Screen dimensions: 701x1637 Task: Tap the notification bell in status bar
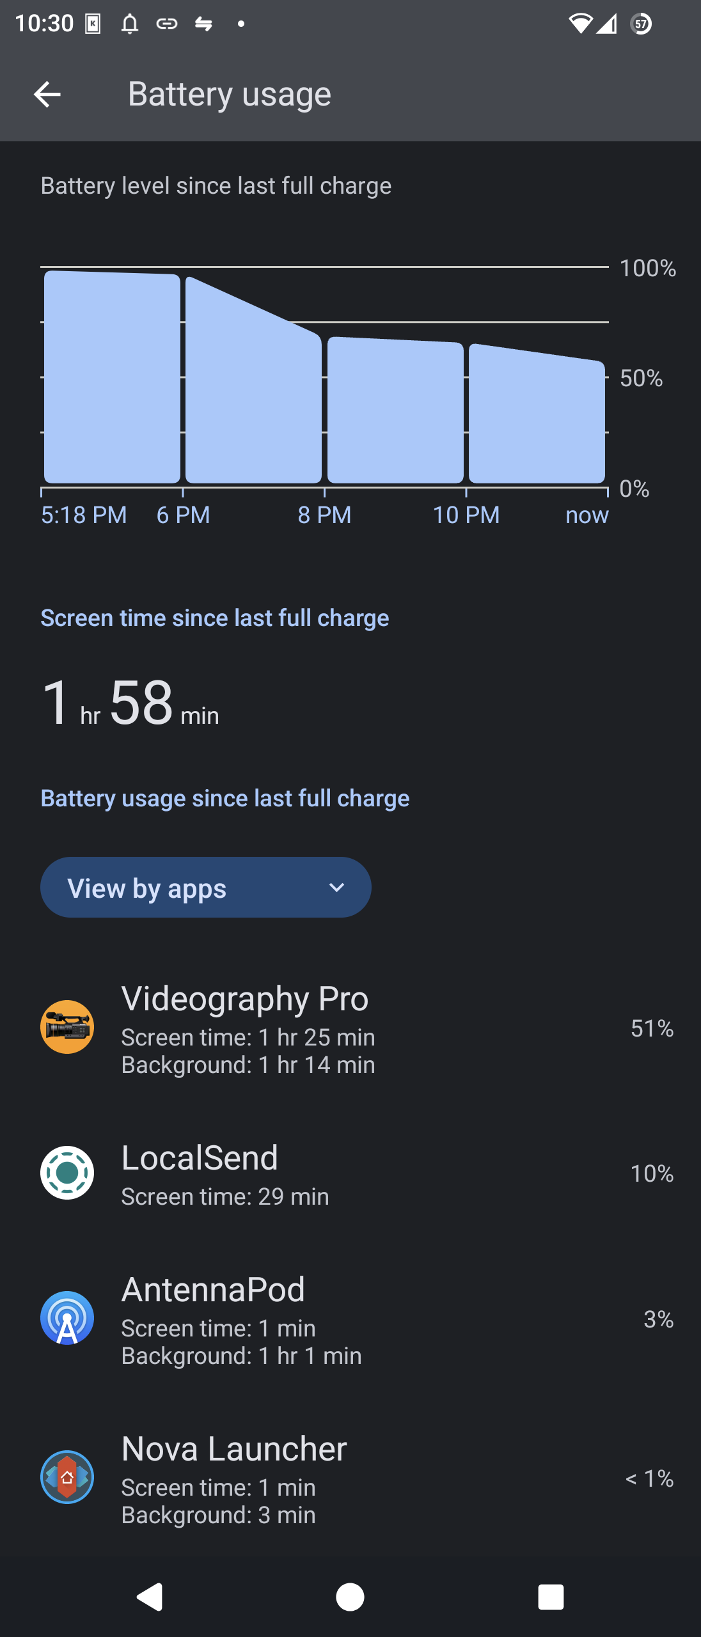coord(130,24)
